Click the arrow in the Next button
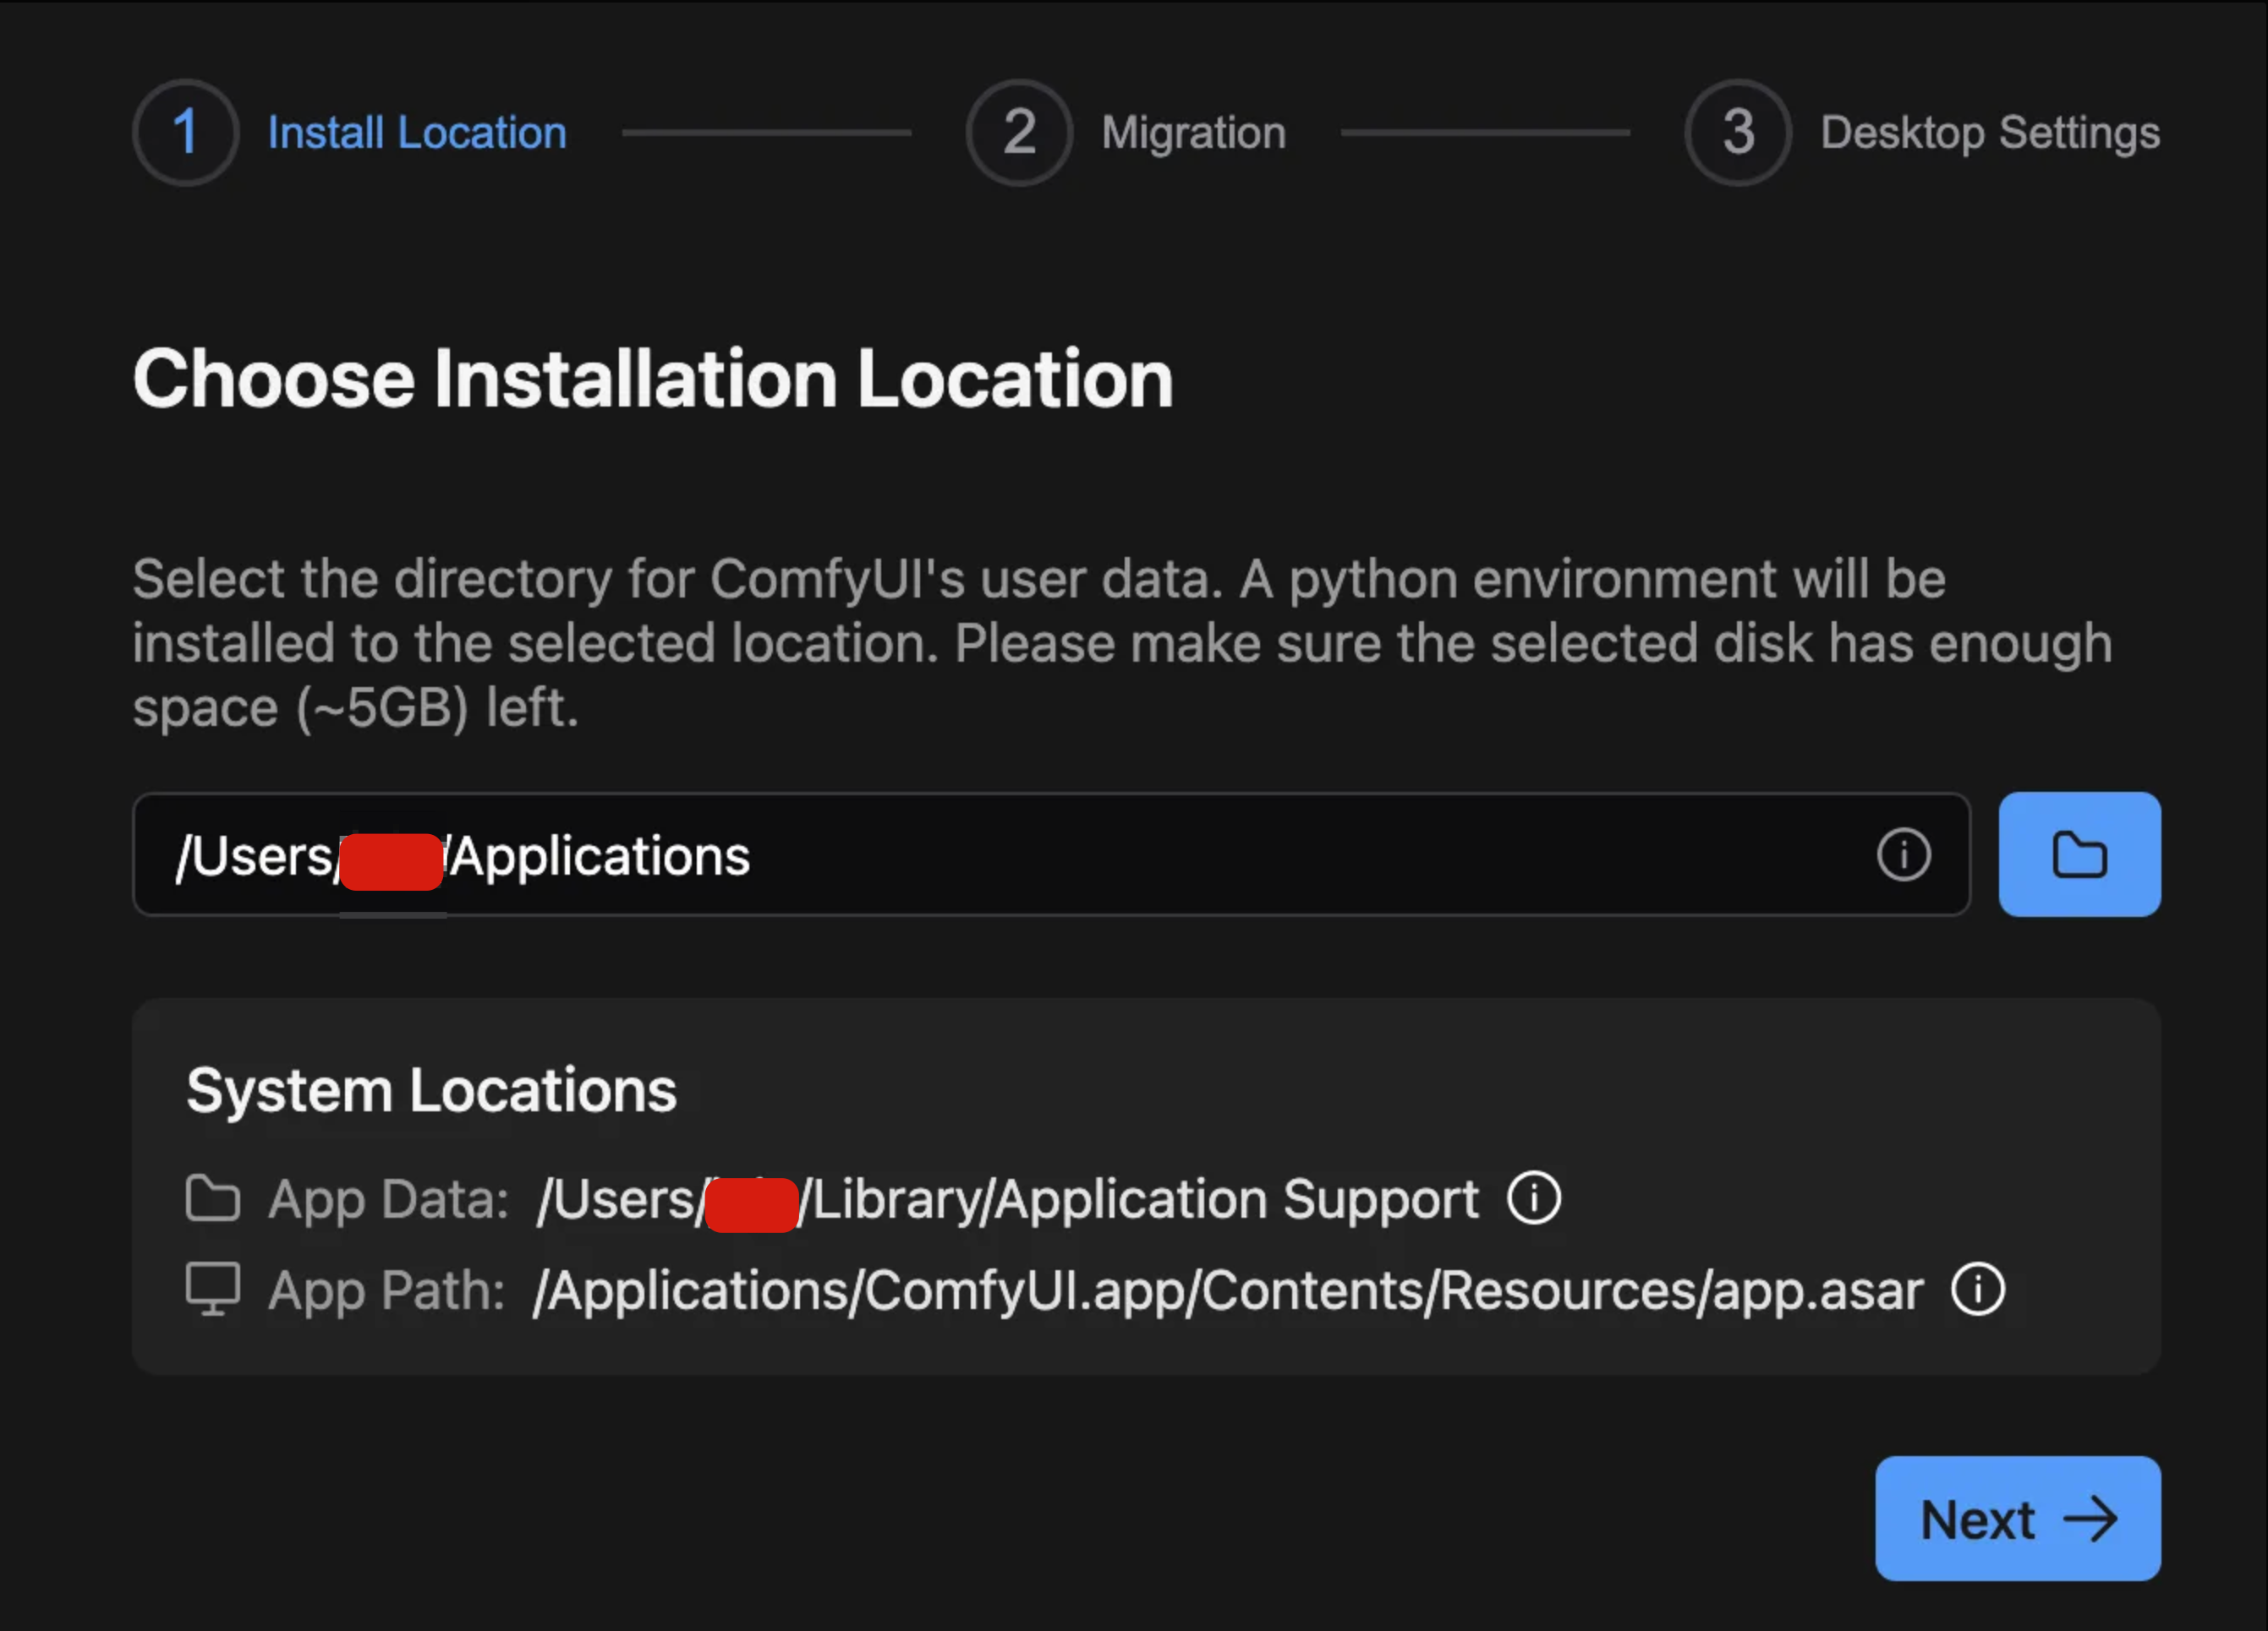 click(x=2091, y=1519)
